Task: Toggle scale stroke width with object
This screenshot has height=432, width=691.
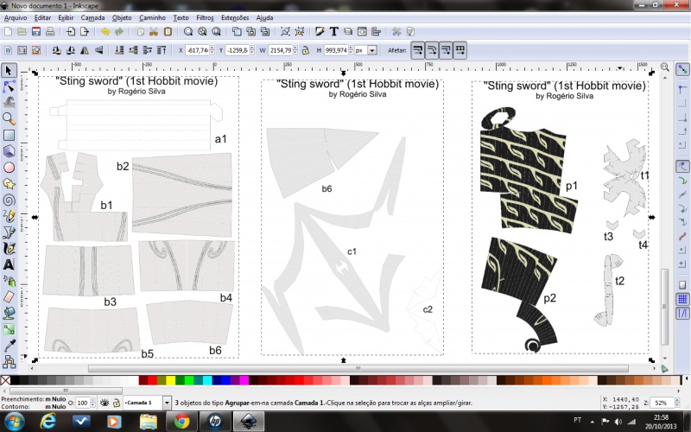Action: click(418, 50)
